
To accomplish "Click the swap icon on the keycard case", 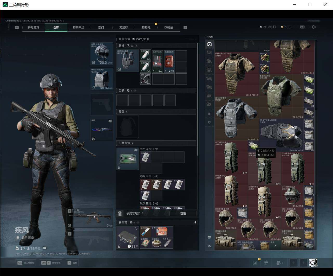I will pyautogui.click(x=136, y=150).
